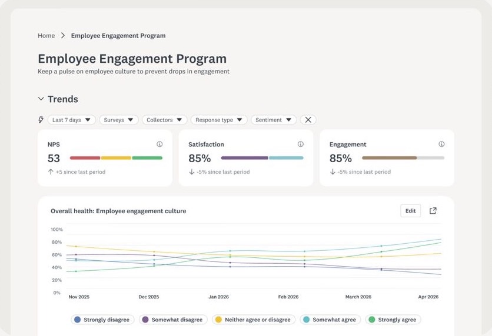
Task: Collapse the Trends section
Action: [41, 99]
